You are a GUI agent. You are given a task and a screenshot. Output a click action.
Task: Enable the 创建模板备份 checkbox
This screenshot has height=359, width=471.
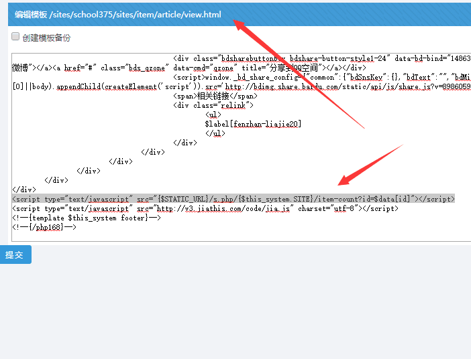[x=15, y=38]
